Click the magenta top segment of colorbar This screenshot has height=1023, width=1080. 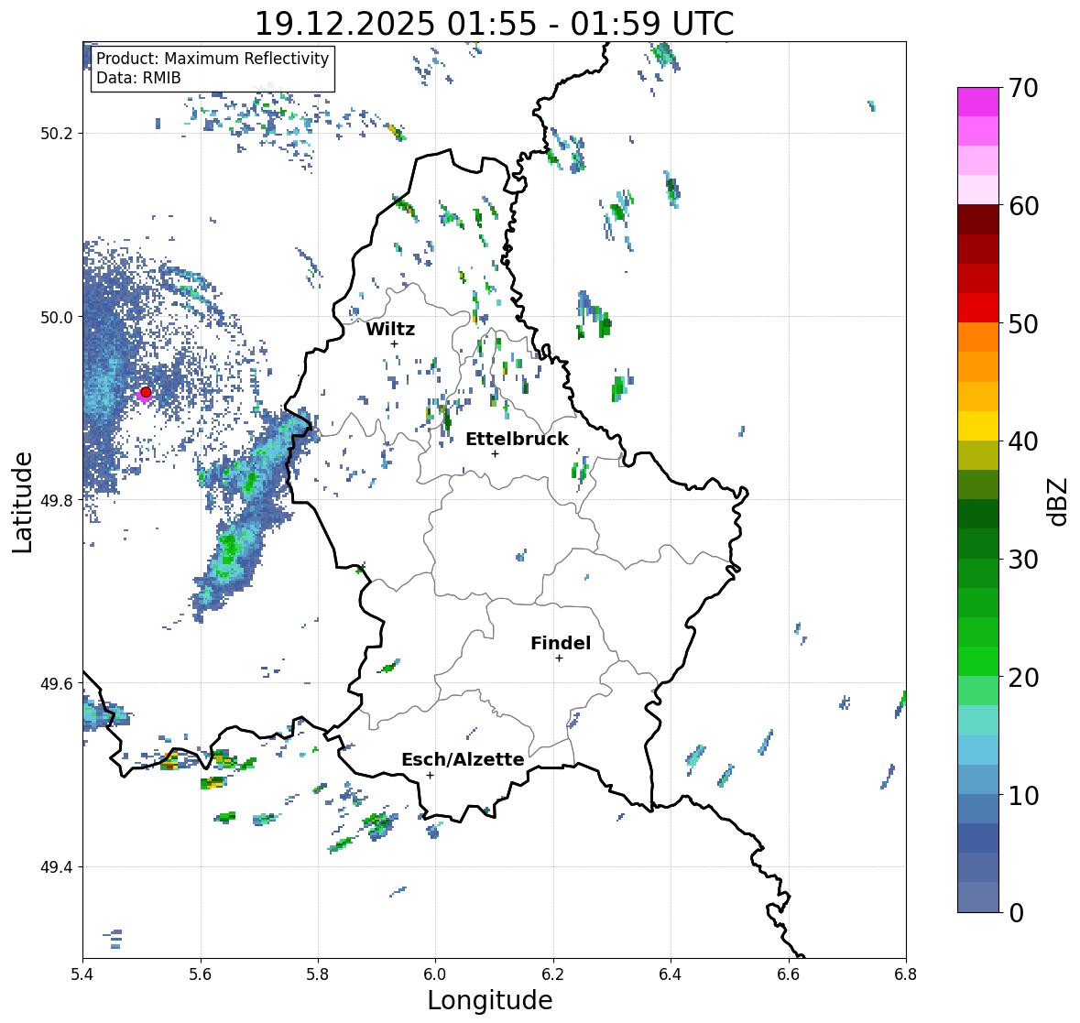tap(978, 102)
